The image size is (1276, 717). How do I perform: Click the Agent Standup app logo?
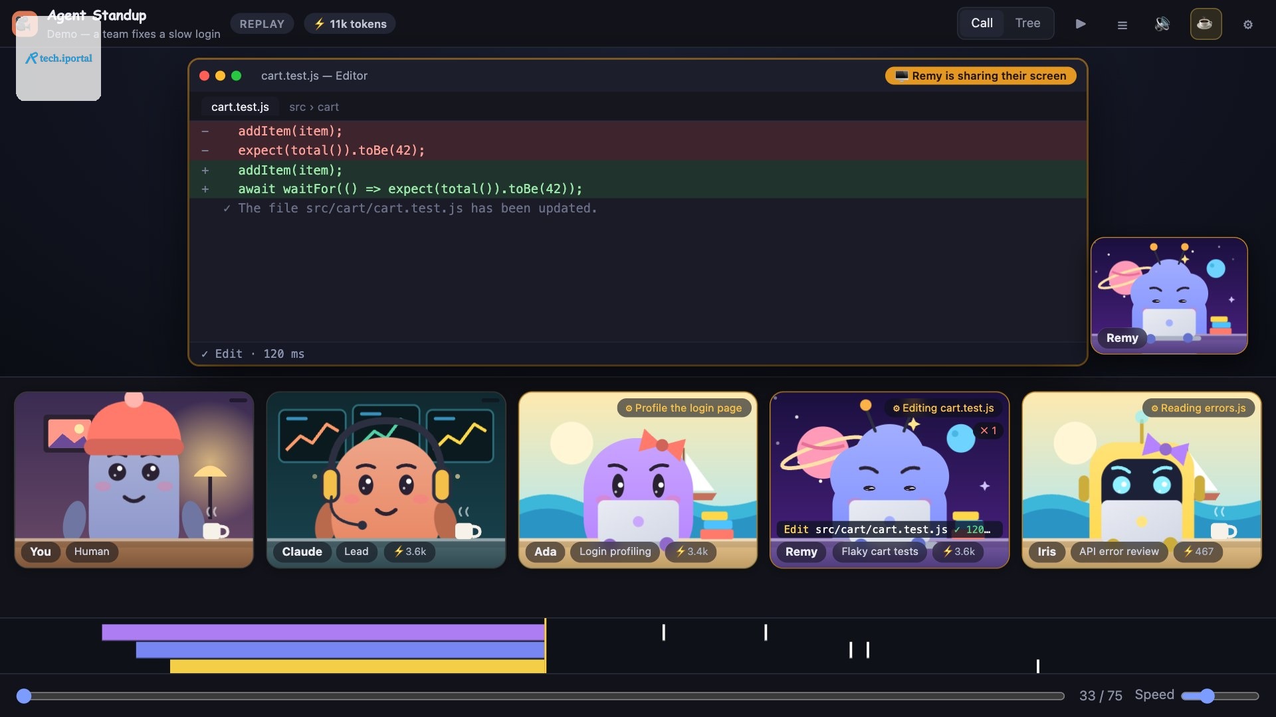click(x=25, y=24)
